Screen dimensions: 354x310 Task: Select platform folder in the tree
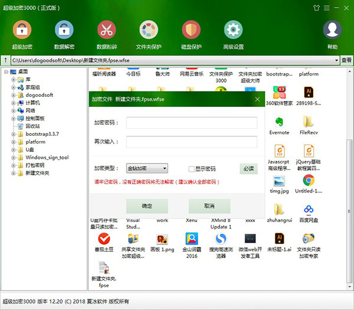[35, 142]
